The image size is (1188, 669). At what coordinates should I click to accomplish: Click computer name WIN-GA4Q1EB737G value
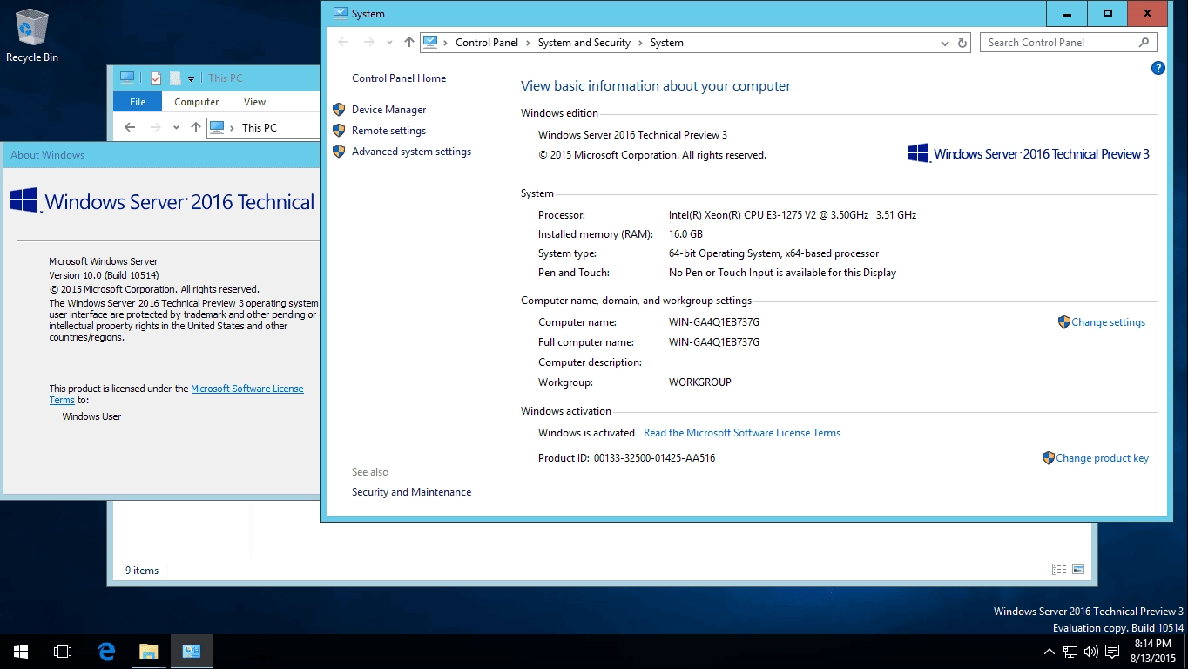point(714,322)
